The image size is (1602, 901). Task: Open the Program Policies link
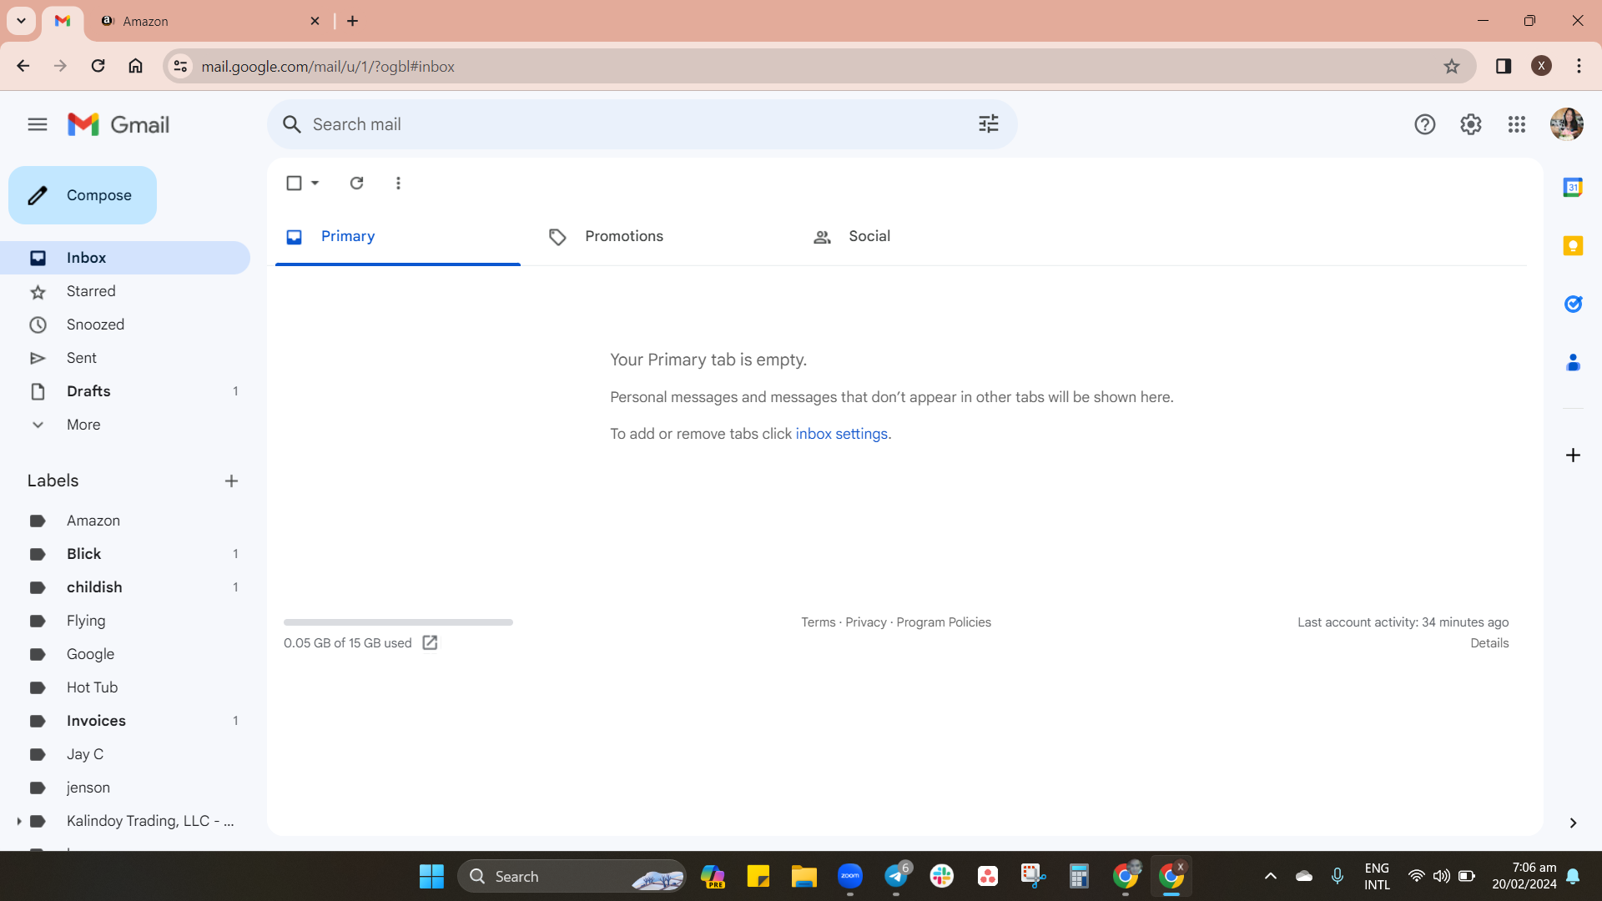click(x=944, y=622)
